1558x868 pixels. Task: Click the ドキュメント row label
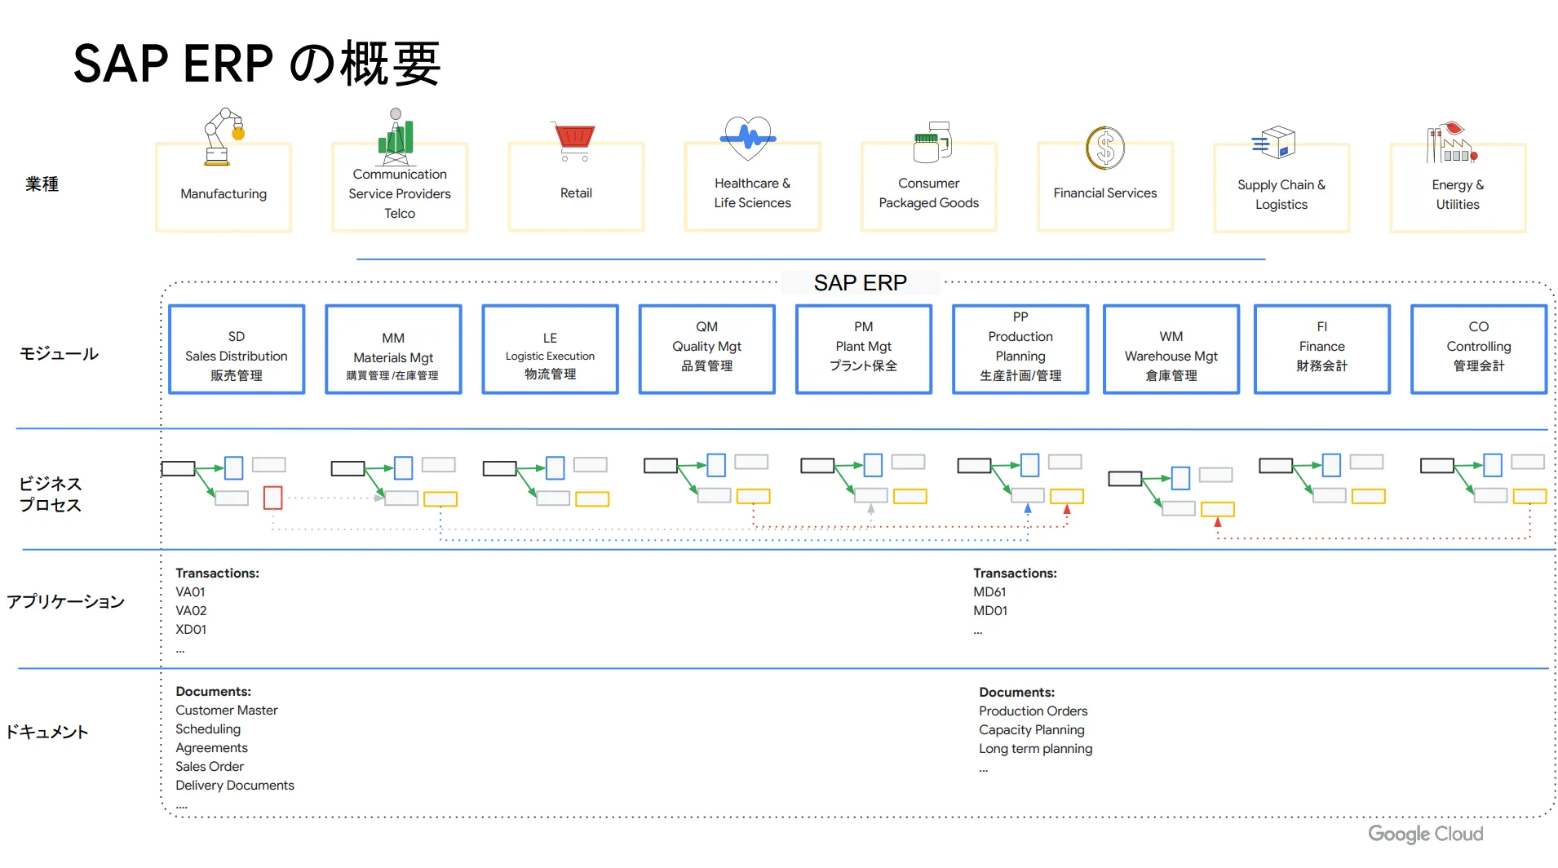46,732
